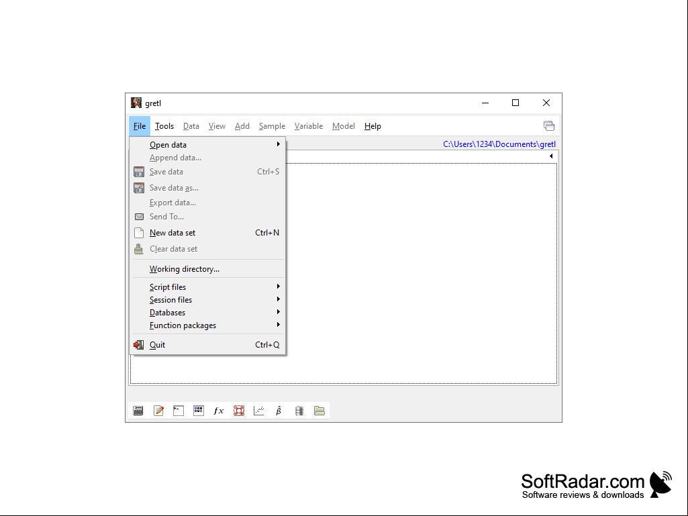The image size is (688, 516).
Task: Open new script editor icon
Action: tap(158, 411)
